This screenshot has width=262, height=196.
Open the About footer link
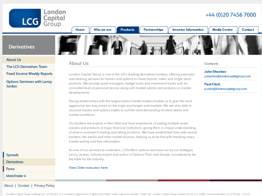click(9, 186)
